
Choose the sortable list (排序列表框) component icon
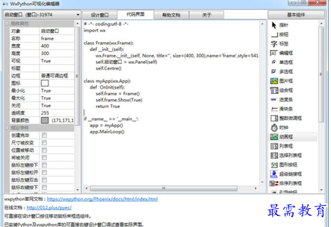click(274, 183)
